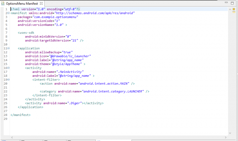238x141 pixels.
Task: Click the android:name=".MainActivity" attribute
Action: pyautogui.click(x=58, y=72)
